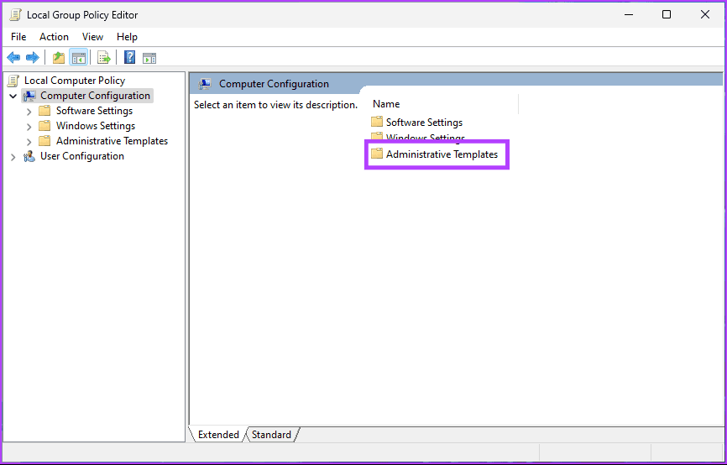Click the Back arrow toolbar icon
Screen dimensions: 727x465
pyautogui.click(x=13, y=58)
